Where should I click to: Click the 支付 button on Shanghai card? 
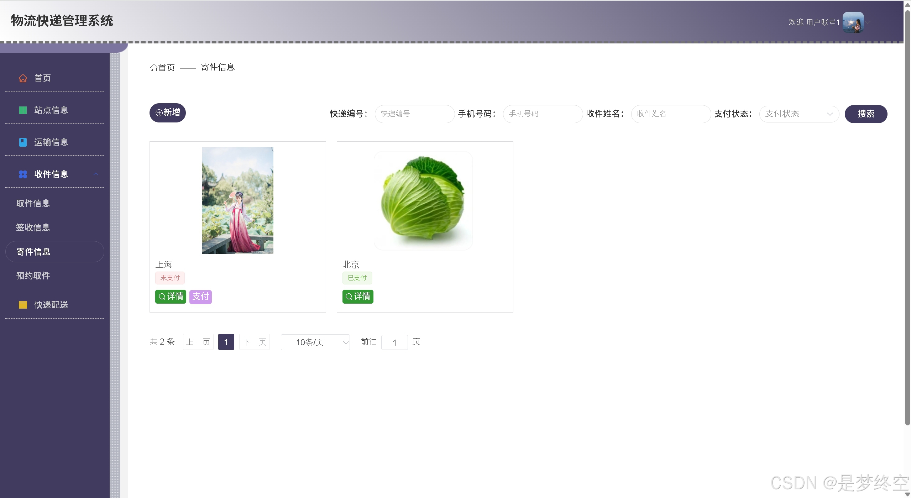200,297
